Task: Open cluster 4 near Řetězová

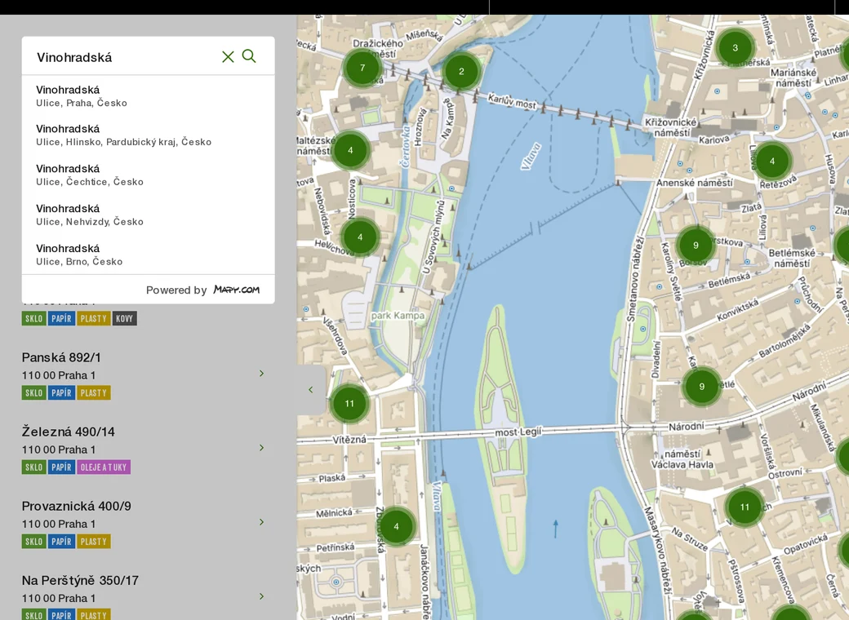Action: click(x=772, y=161)
